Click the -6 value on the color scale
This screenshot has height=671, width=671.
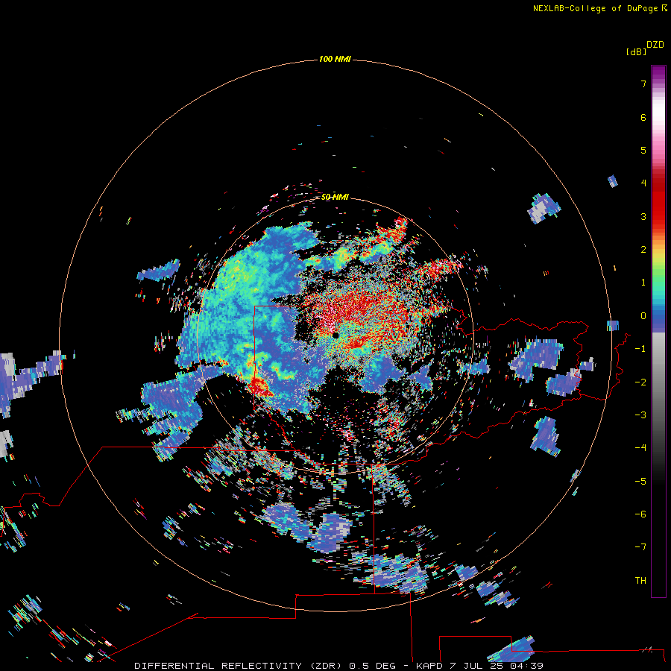click(x=640, y=514)
